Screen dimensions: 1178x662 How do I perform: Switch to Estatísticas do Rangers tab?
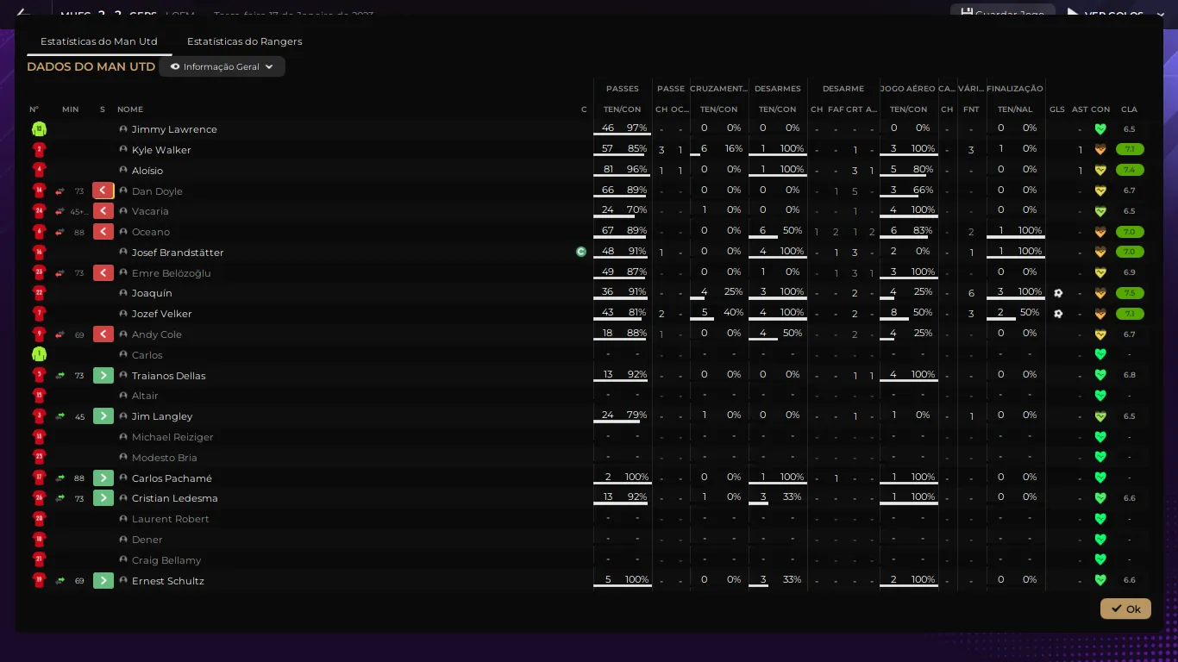pyautogui.click(x=244, y=41)
